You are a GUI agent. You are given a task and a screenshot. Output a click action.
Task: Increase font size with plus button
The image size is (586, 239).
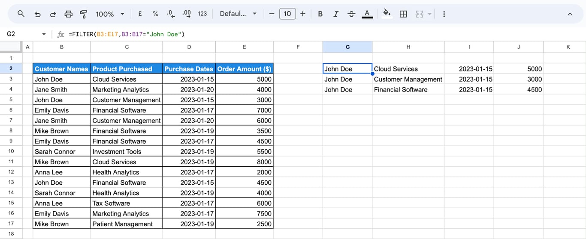(303, 14)
